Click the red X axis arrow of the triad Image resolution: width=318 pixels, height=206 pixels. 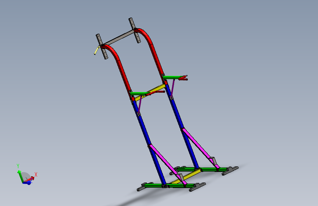29,179
